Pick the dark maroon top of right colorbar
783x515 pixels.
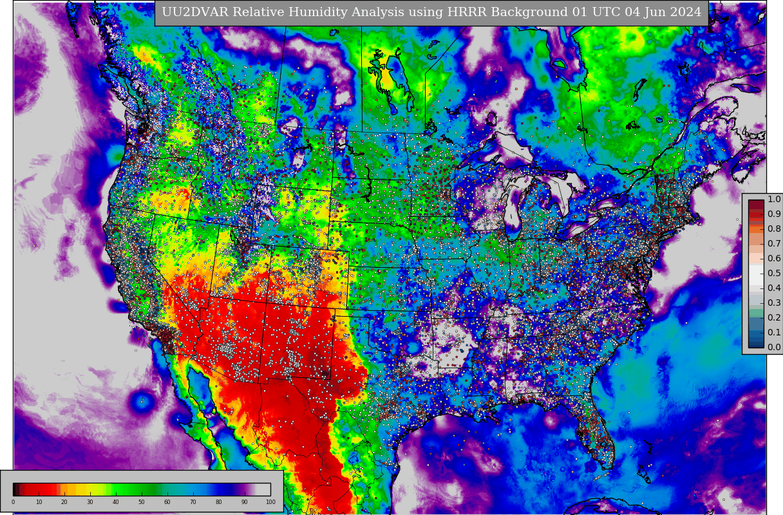click(756, 204)
